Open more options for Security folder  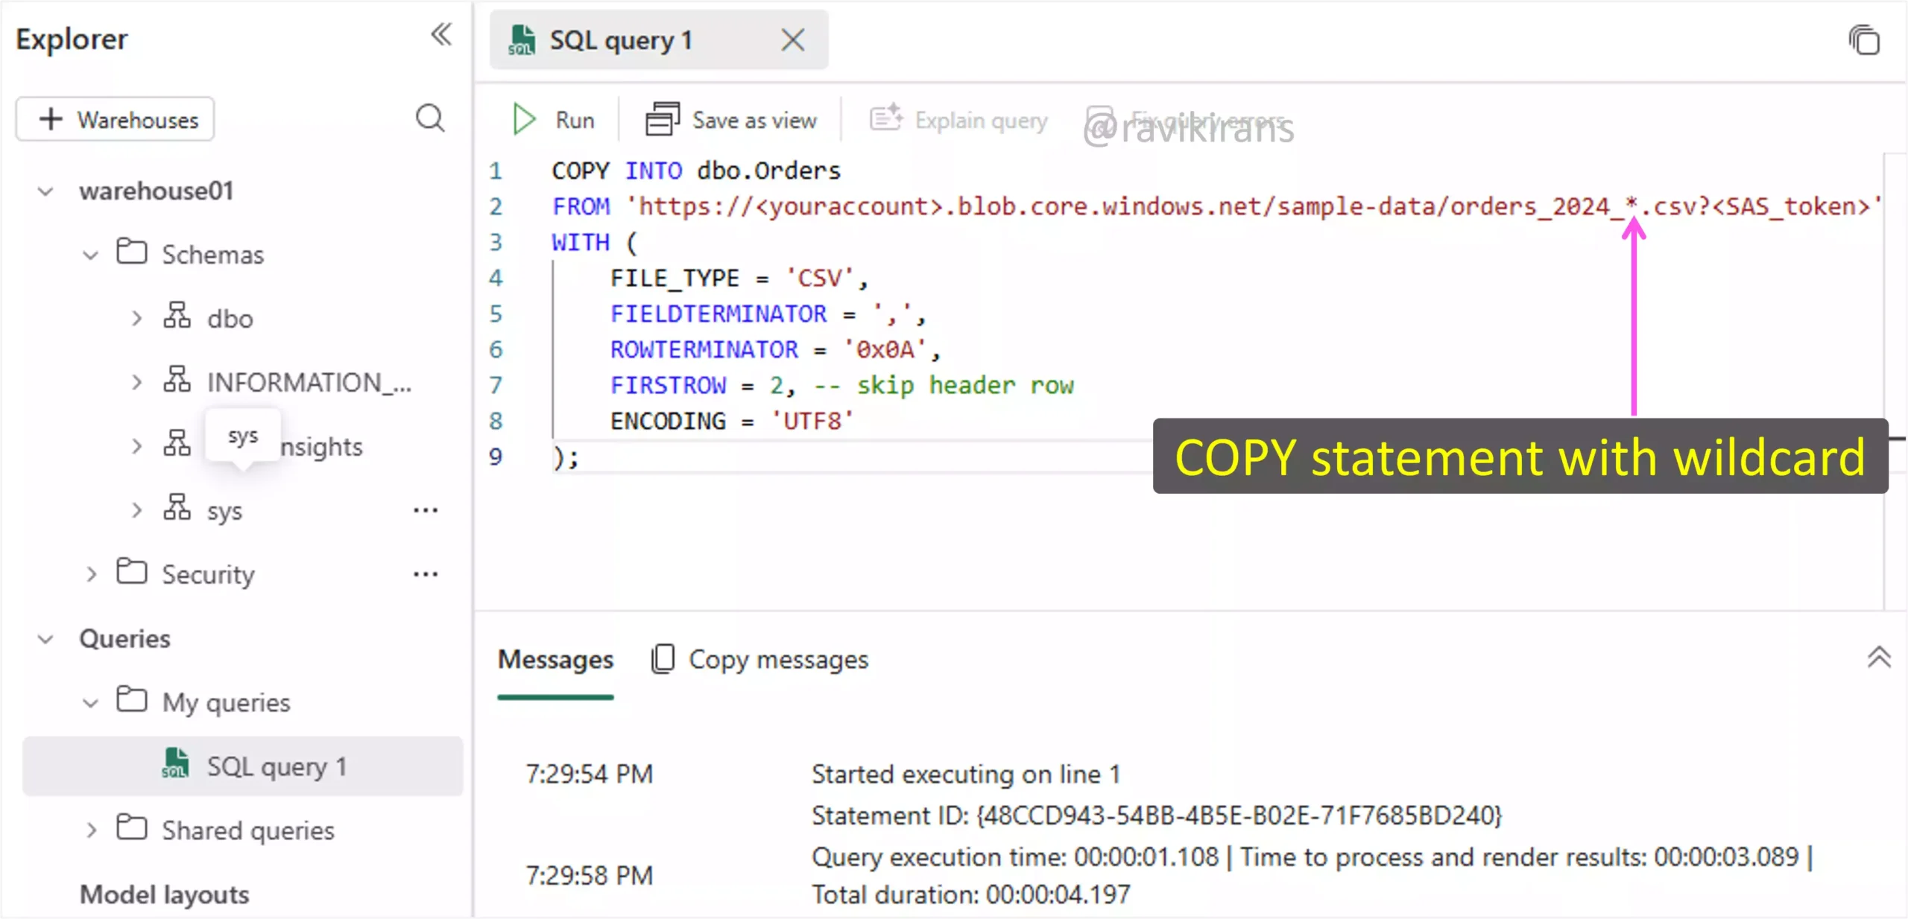pos(426,574)
